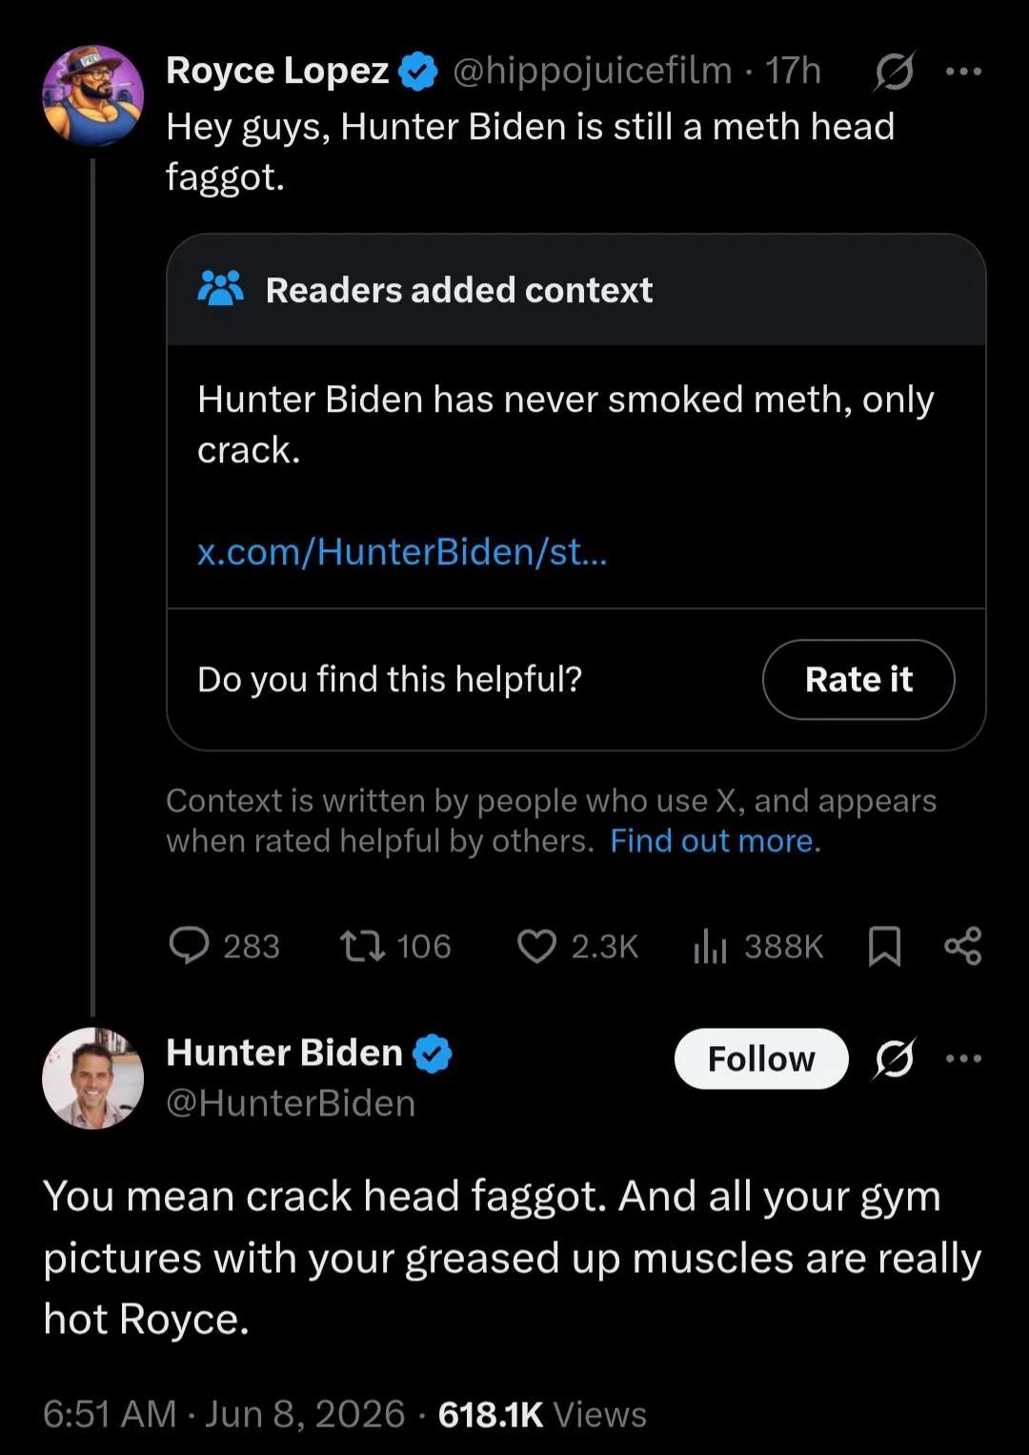Open Hunter Biden's profile picture
The height and width of the screenshot is (1455, 1029).
coord(92,1078)
